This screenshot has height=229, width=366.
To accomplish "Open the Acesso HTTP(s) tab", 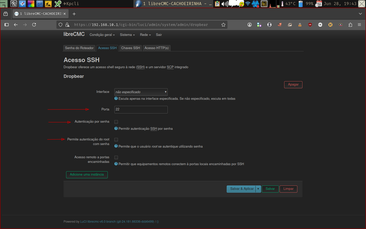I will click(157, 48).
